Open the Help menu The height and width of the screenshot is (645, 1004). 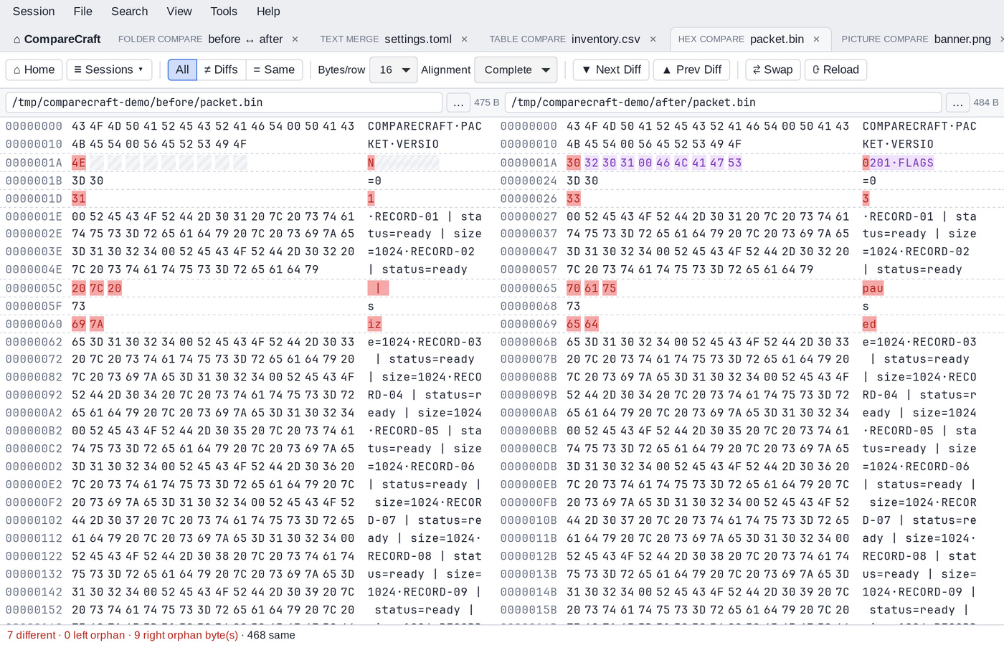click(x=268, y=11)
